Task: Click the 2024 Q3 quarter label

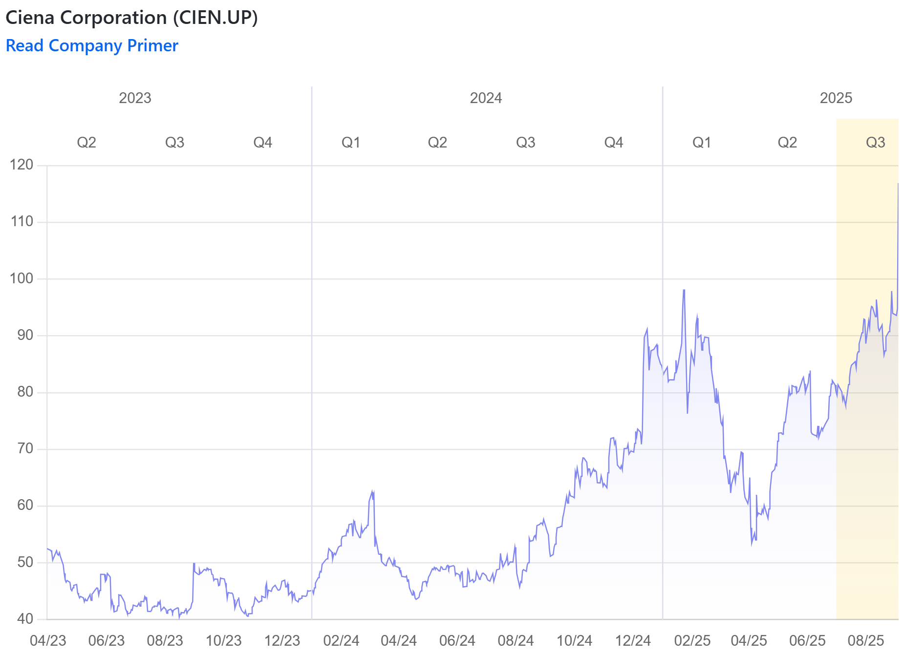Action: (x=526, y=143)
